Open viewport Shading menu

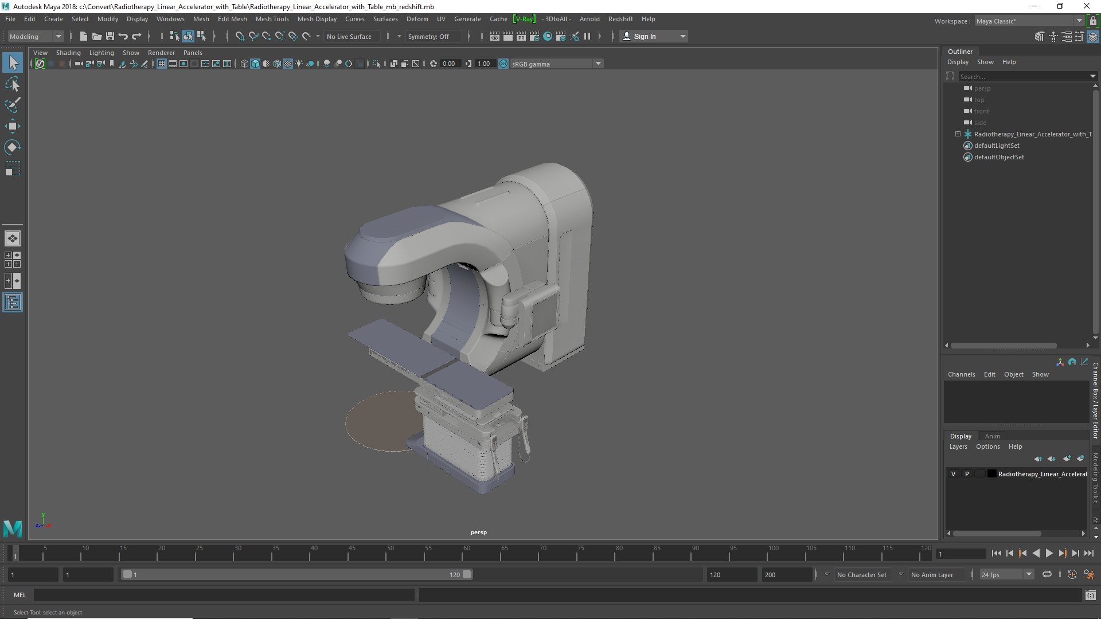(x=68, y=53)
